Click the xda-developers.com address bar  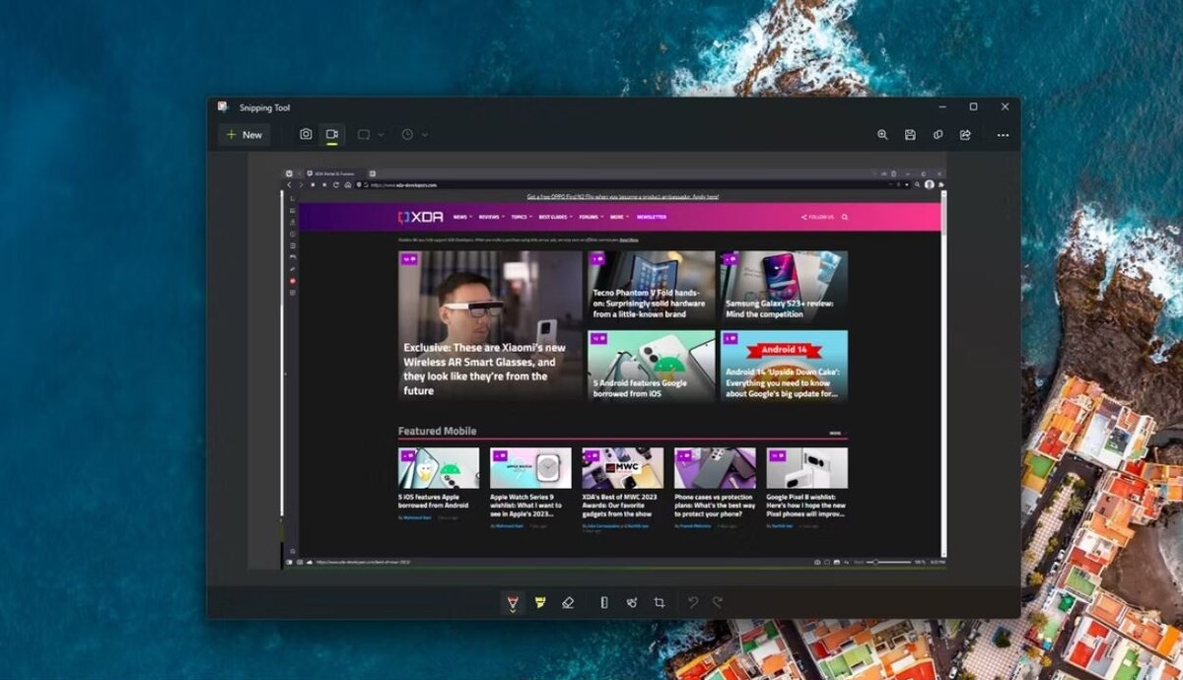coord(626,184)
